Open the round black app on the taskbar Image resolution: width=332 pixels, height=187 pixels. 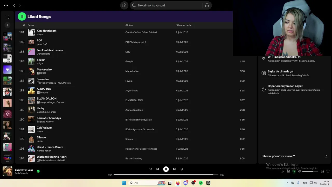208,183
